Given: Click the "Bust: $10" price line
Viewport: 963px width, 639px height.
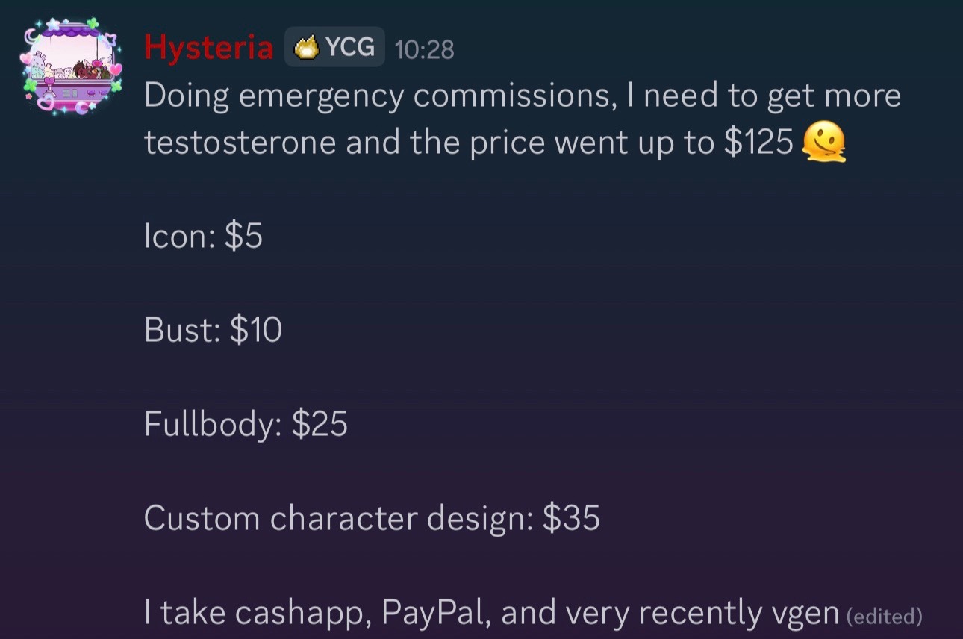Looking at the screenshot, I should [x=213, y=331].
